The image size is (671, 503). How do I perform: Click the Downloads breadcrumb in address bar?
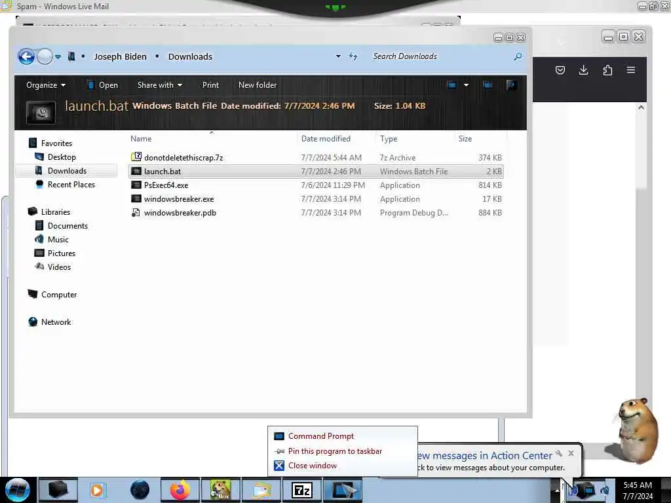[190, 56]
